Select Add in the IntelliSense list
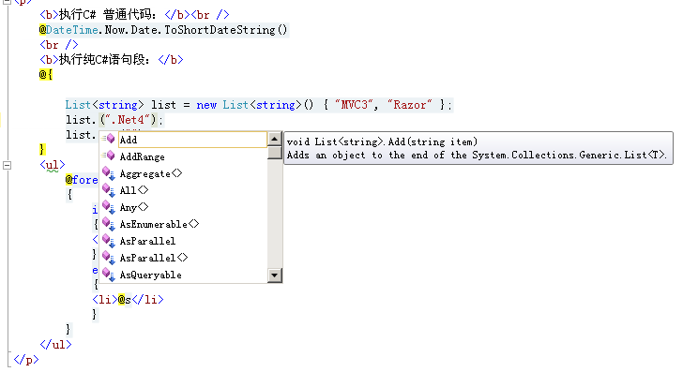 pyautogui.click(x=192, y=140)
